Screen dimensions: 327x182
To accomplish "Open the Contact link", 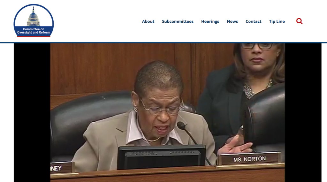I will (253, 21).
